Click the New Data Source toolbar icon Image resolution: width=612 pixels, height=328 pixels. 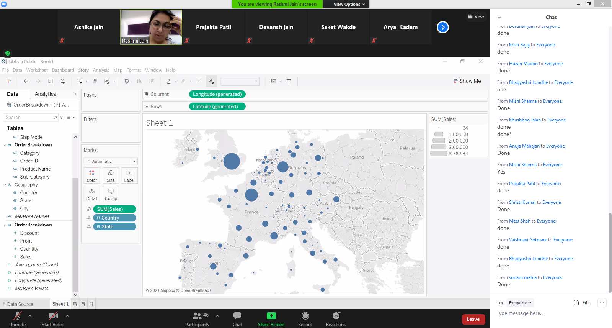click(62, 81)
